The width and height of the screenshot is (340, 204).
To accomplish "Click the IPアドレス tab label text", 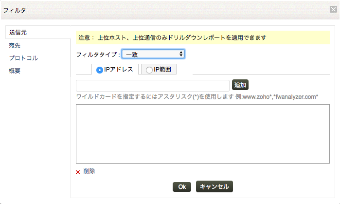I will point(119,70).
